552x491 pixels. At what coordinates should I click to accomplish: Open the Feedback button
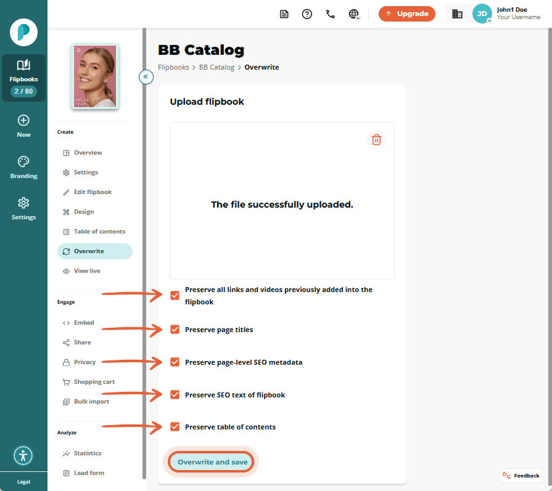(521, 476)
